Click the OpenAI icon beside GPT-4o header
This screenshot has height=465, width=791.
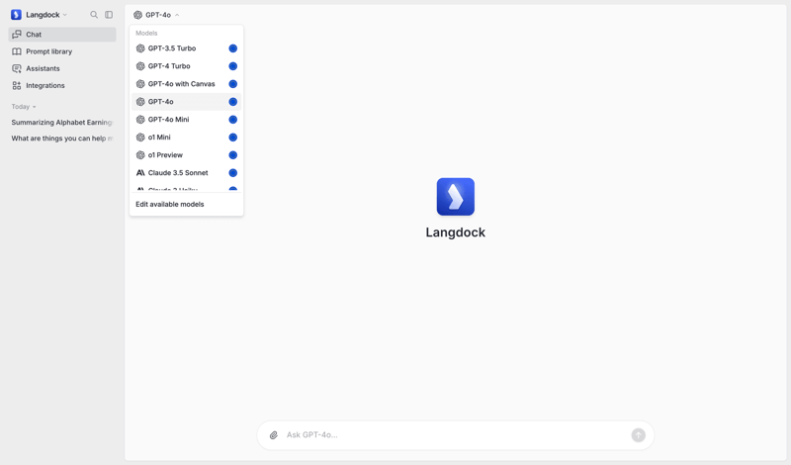(x=137, y=15)
